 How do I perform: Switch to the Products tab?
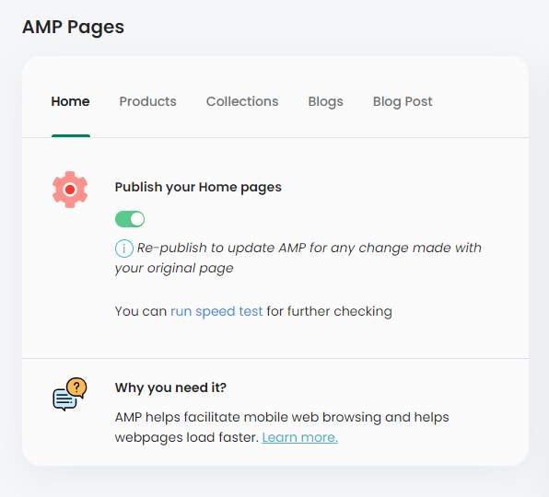point(147,101)
